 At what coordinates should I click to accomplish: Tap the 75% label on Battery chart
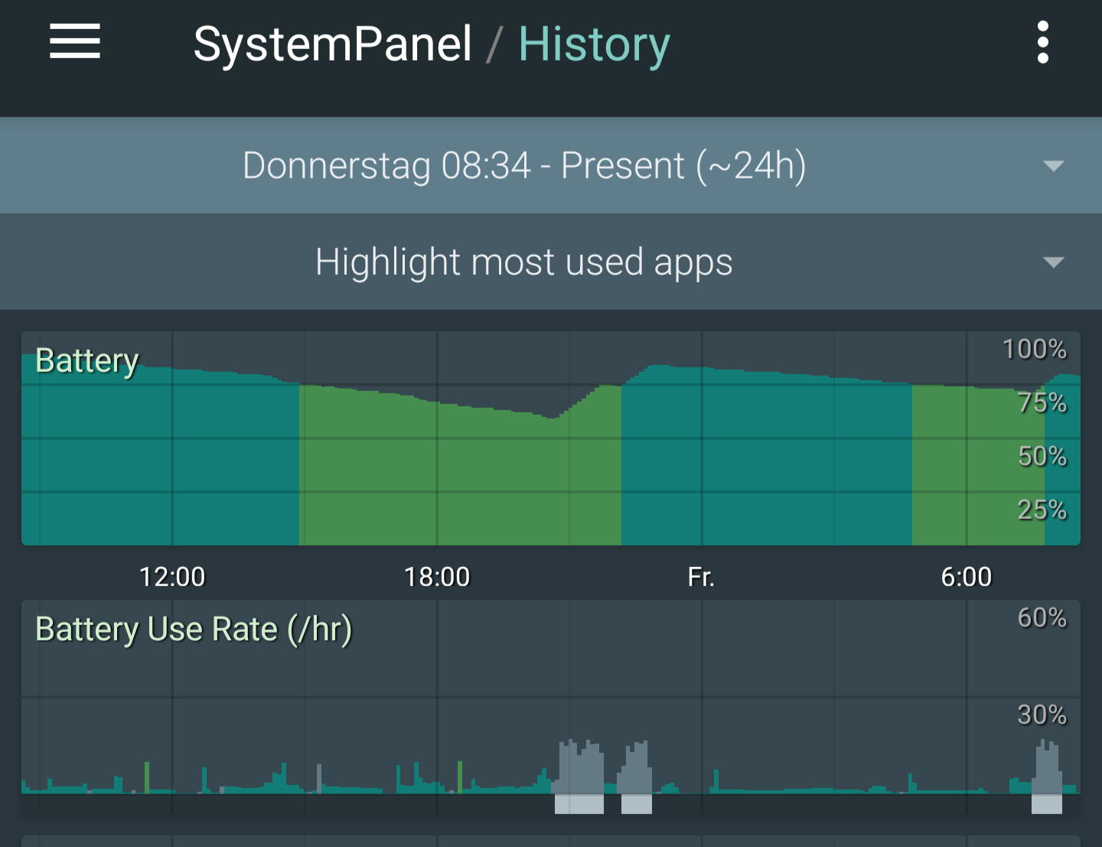pyautogui.click(x=1042, y=402)
